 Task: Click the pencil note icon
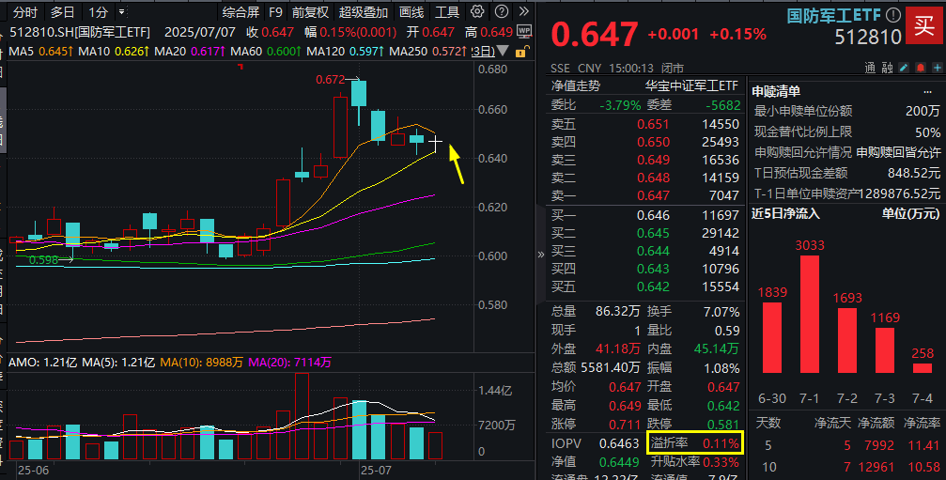coord(904,68)
